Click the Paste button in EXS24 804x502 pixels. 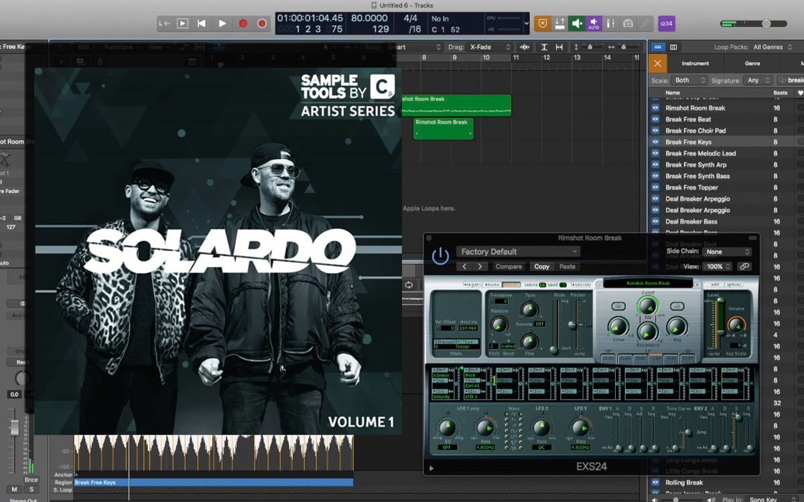567,266
